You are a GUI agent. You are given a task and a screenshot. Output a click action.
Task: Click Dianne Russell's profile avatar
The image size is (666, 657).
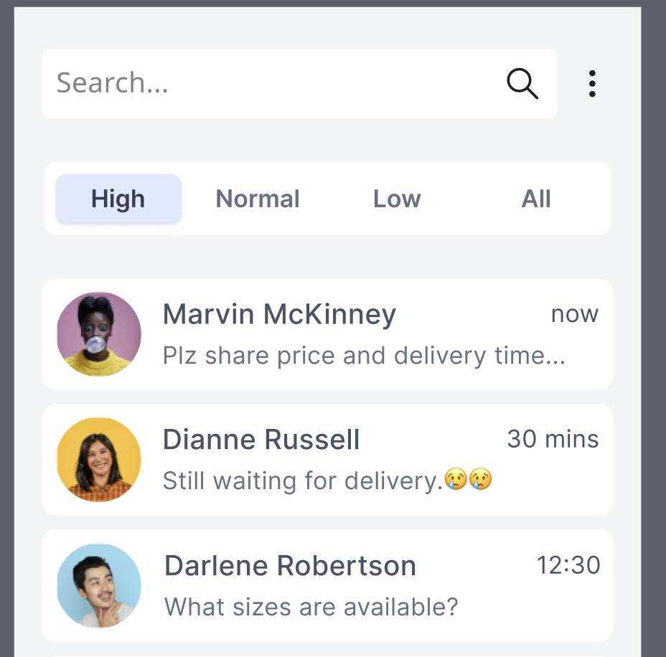click(99, 460)
